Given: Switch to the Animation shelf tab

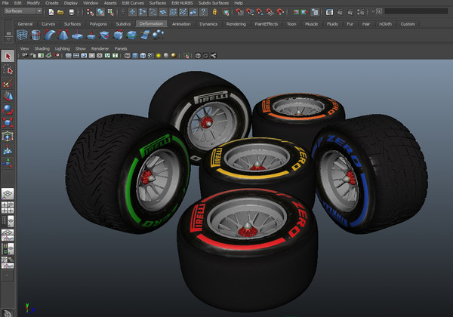Looking at the screenshot, I should point(181,24).
